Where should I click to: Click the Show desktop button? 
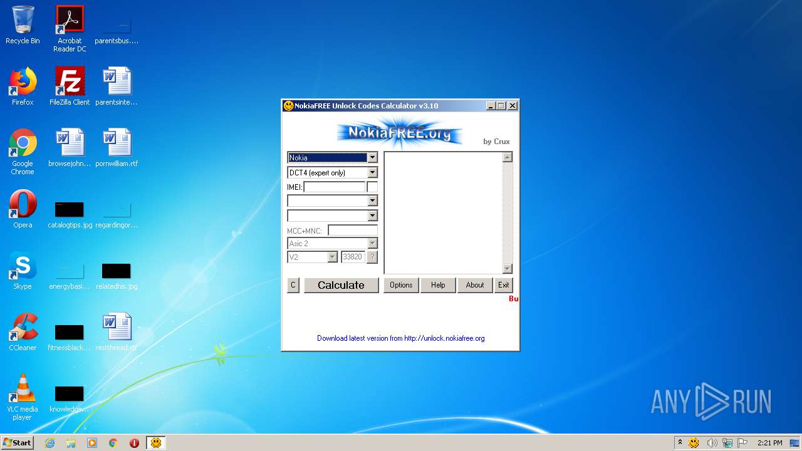795,443
